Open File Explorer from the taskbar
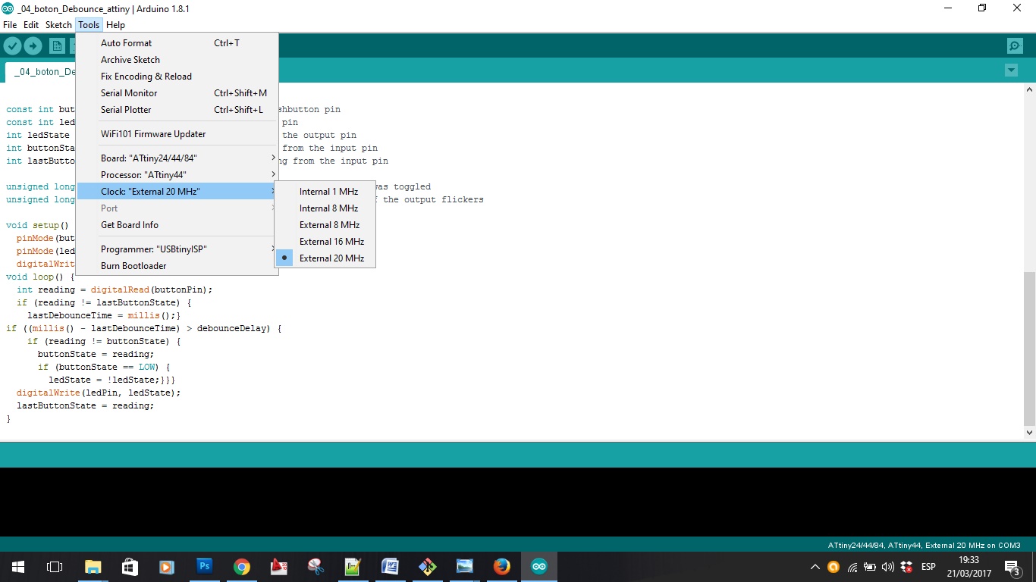 coord(93,567)
